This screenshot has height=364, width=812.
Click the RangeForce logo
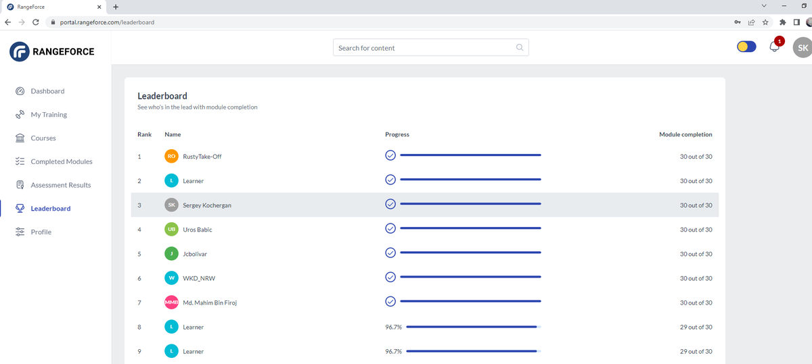click(x=52, y=51)
